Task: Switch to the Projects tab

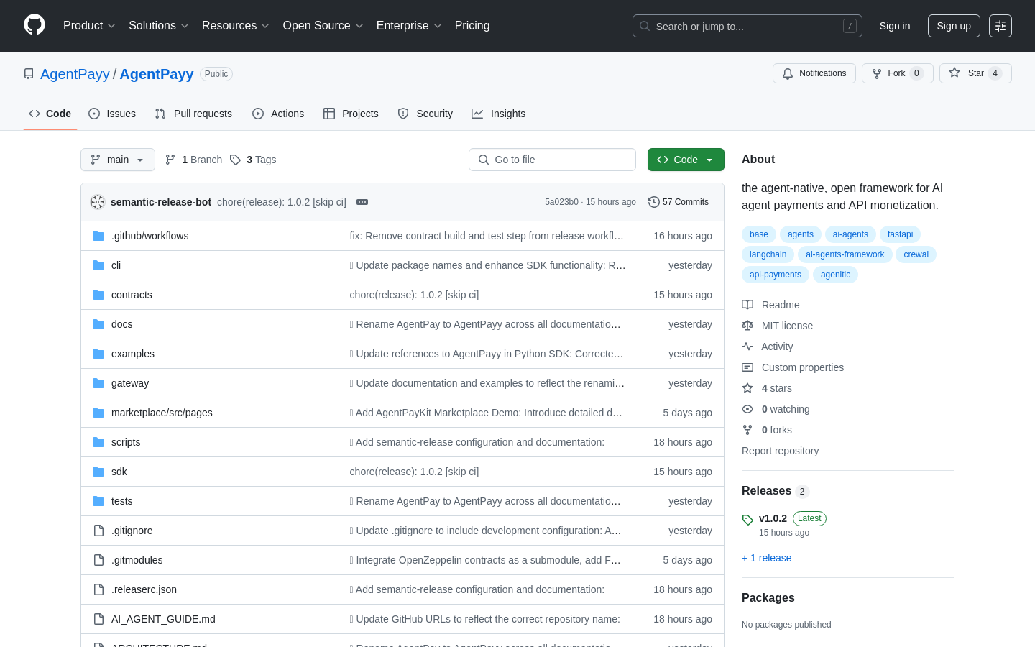Action: pos(351,114)
